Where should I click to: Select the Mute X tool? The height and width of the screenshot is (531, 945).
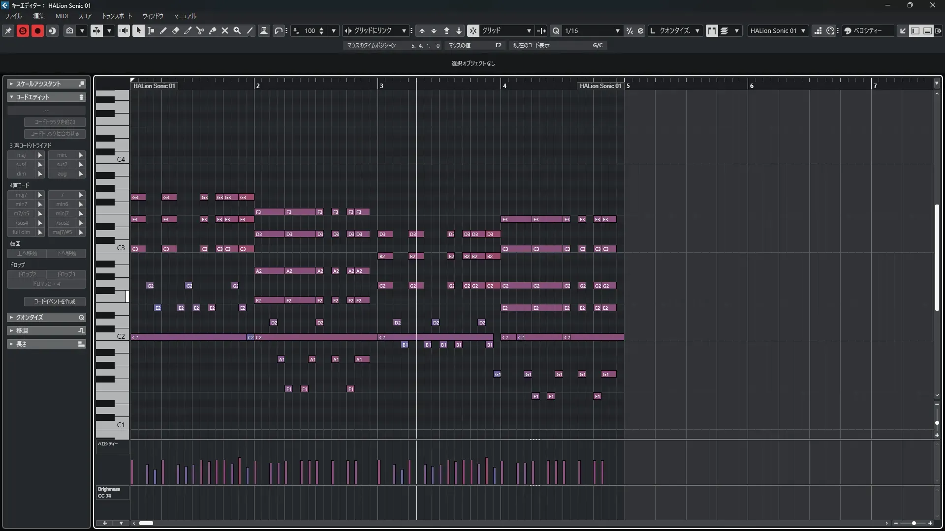click(x=225, y=30)
